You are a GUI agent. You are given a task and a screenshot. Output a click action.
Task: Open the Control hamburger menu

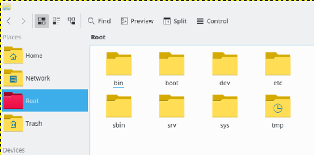tap(212, 21)
